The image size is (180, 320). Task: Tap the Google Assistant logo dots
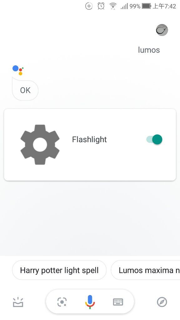coord(18,70)
